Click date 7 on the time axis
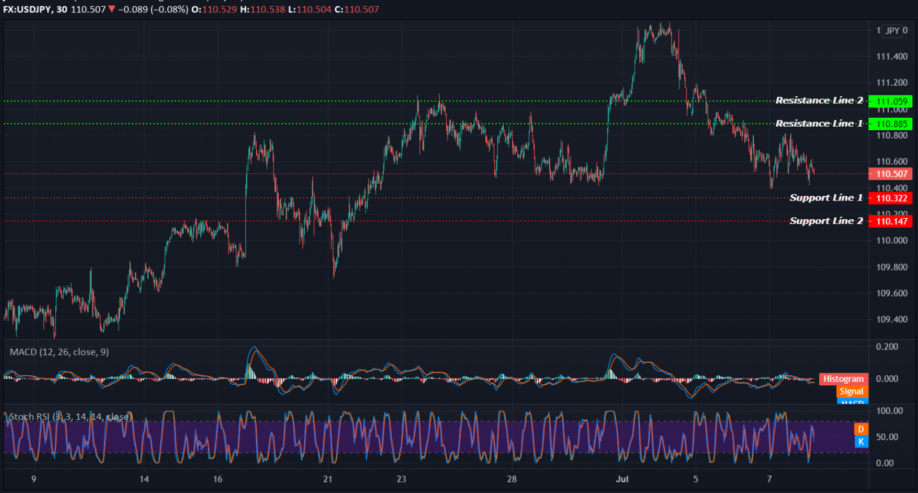 (x=769, y=479)
